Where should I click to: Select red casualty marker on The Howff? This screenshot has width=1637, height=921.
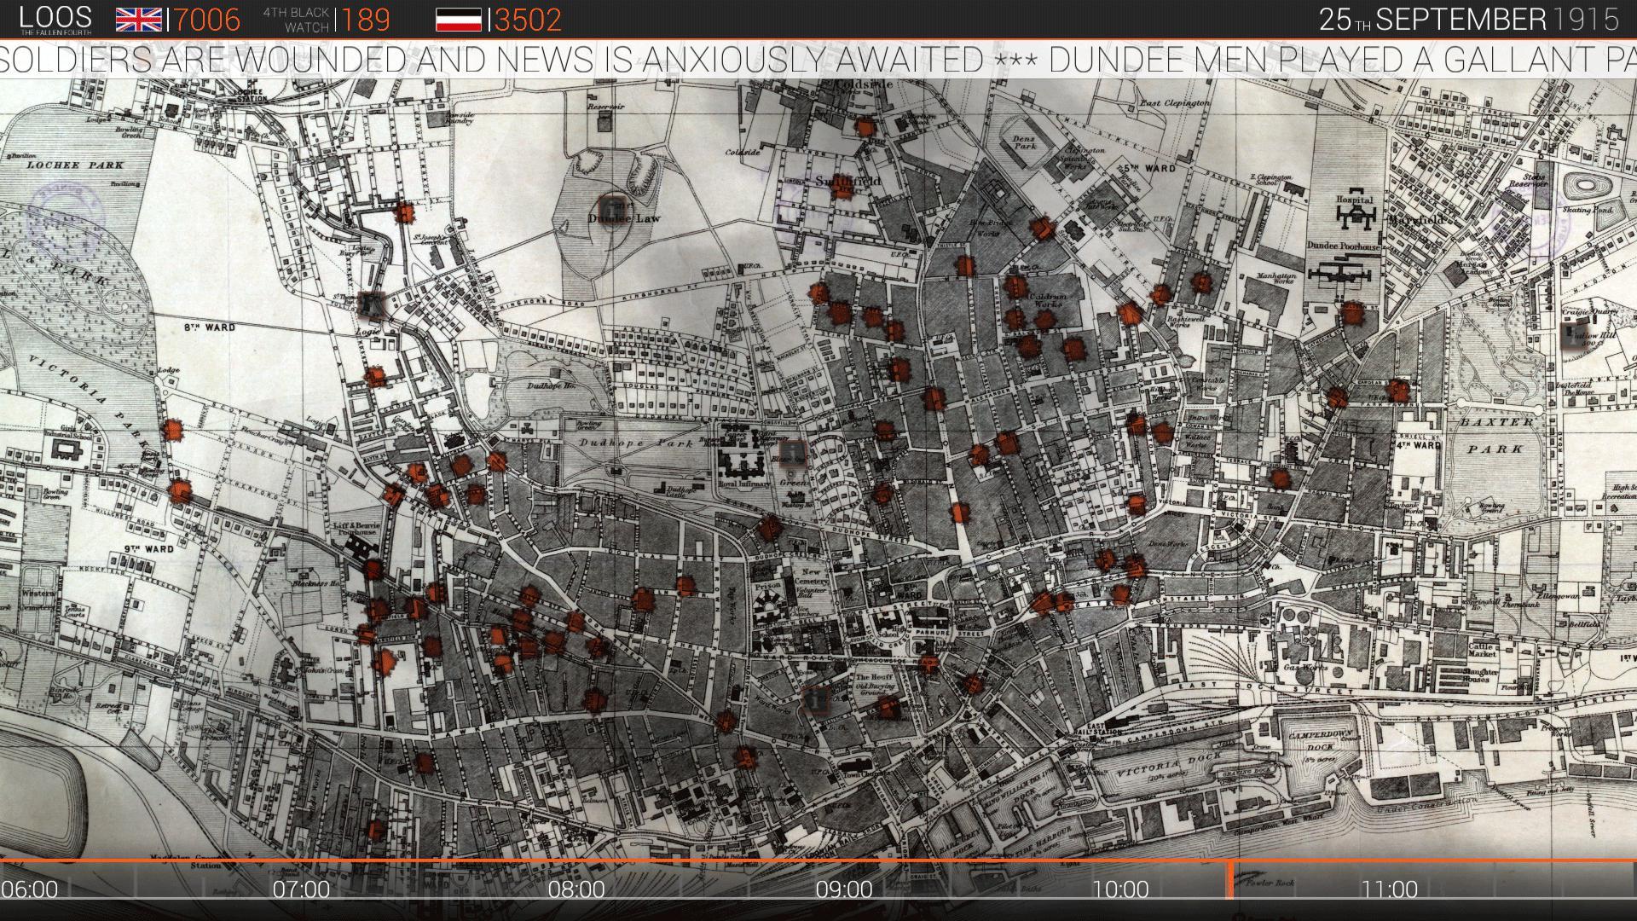click(888, 706)
